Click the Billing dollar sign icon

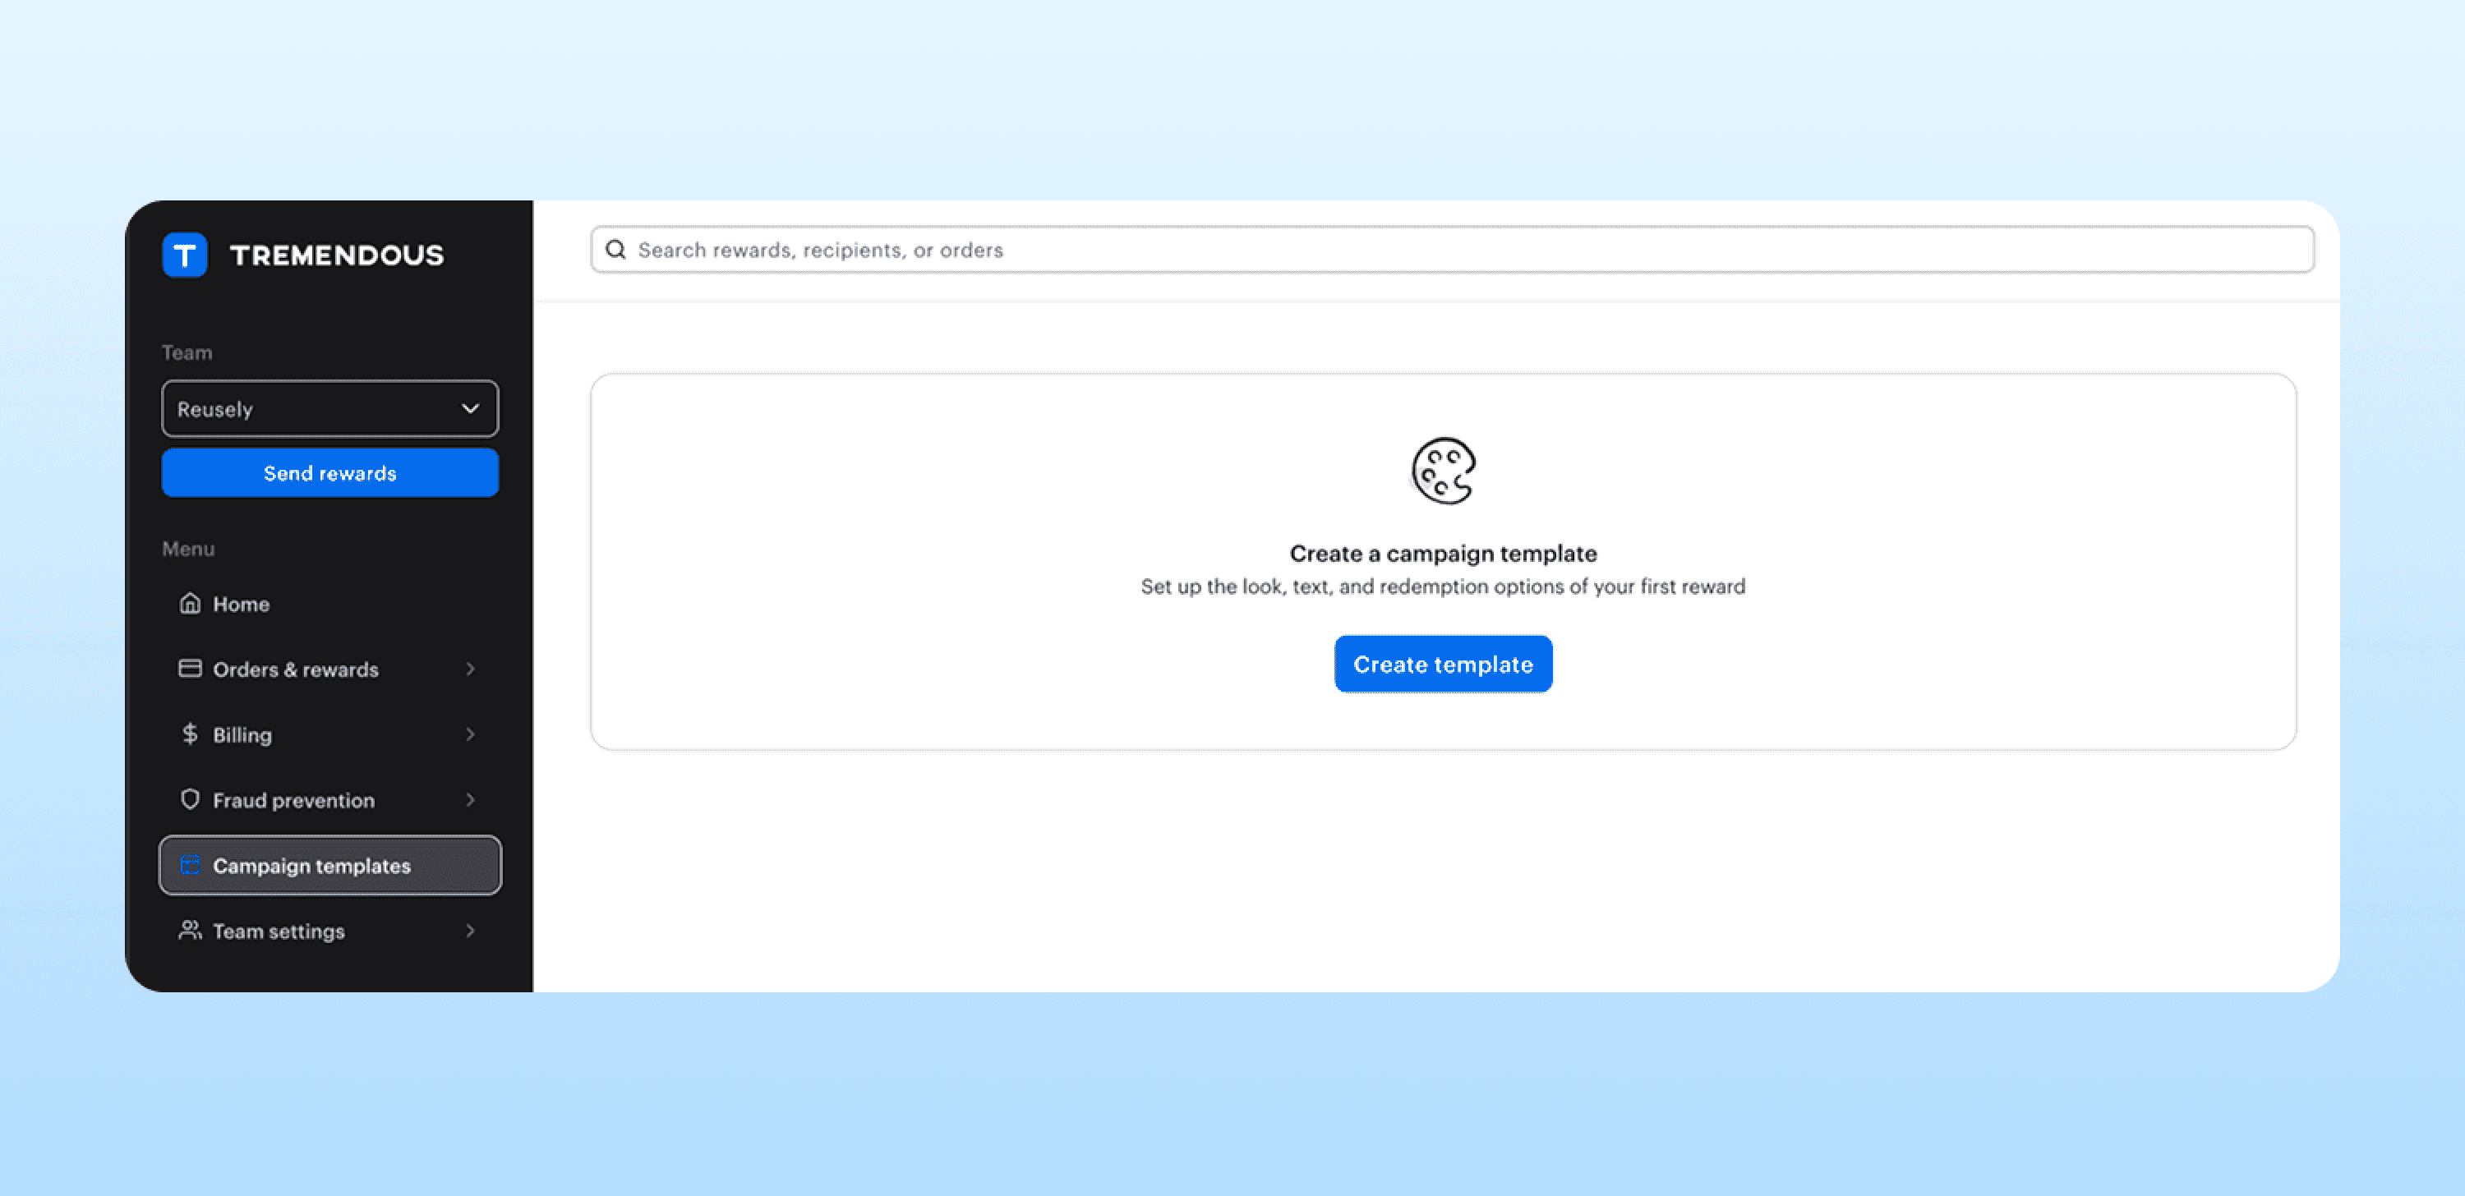click(190, 734)
